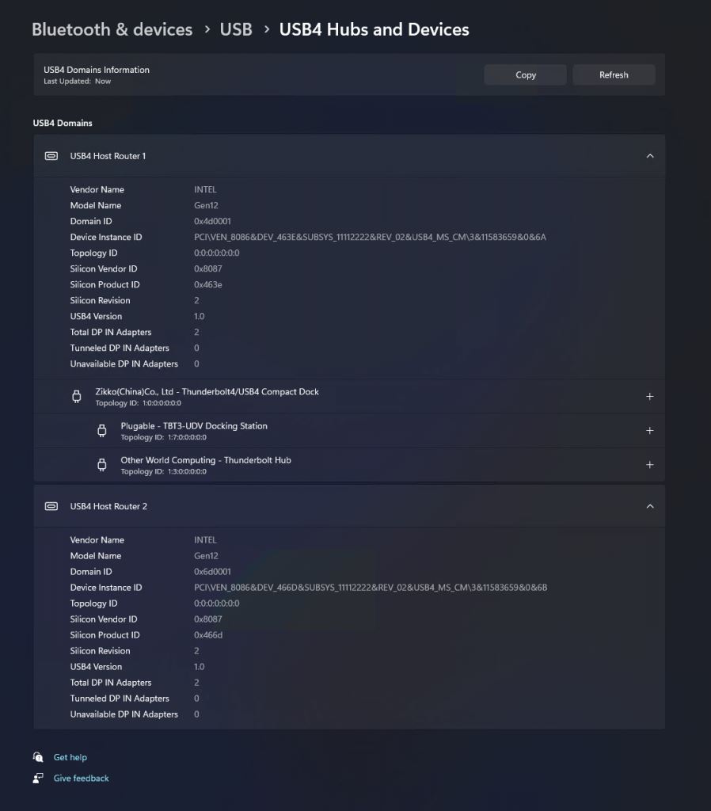Click the Get help icon
This screenshot has height=811, width=711.
(x=38, y=757)
